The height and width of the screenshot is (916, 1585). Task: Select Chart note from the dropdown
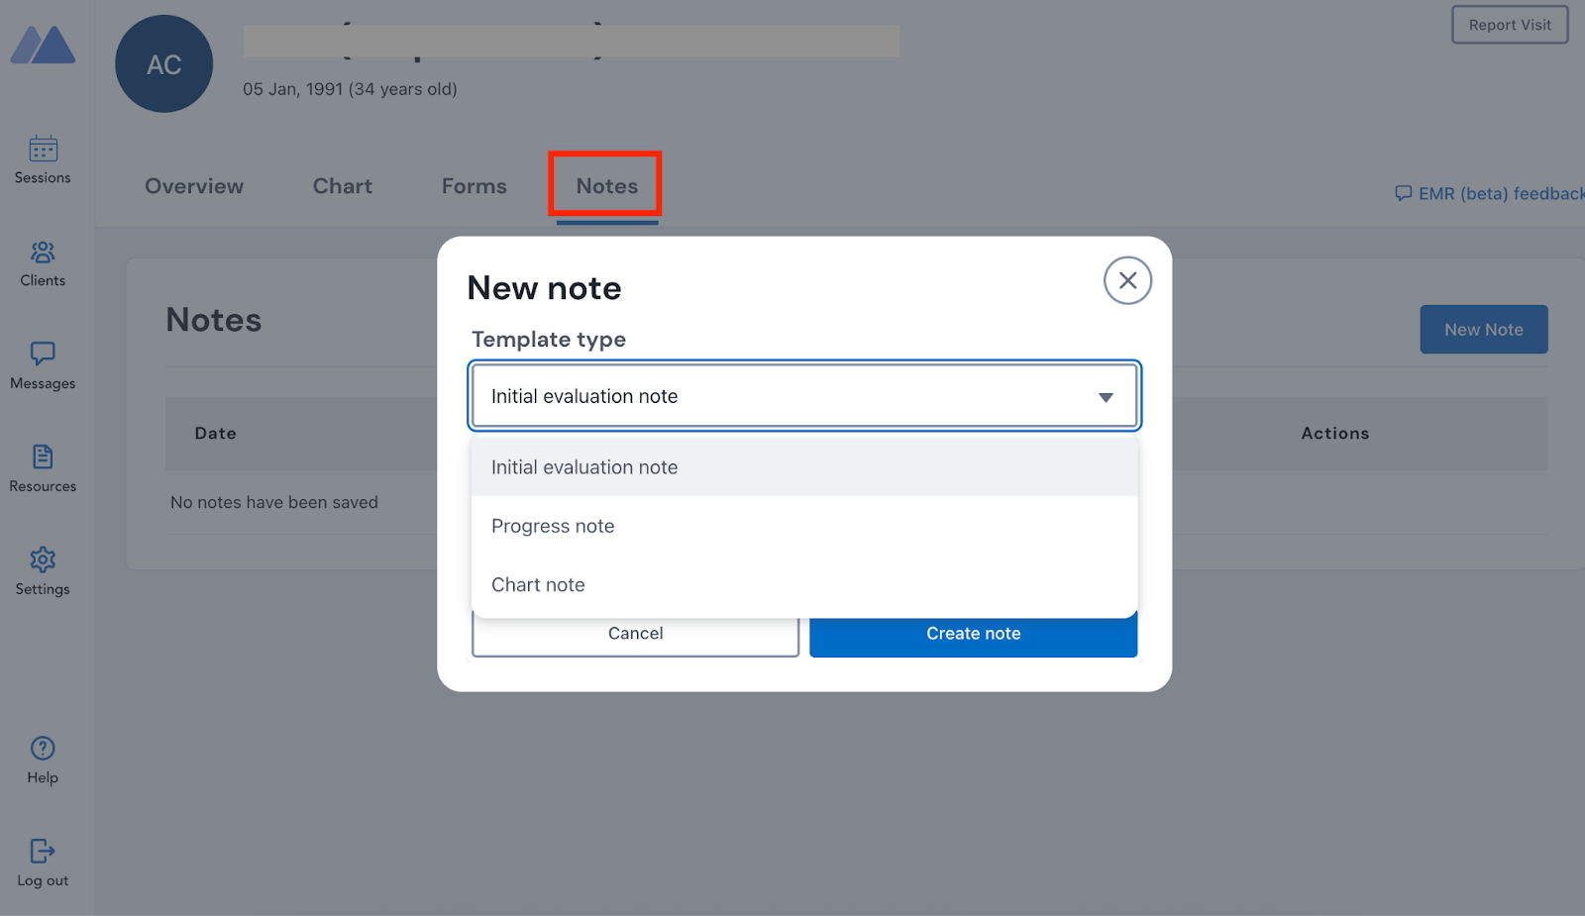click(538, 584)
